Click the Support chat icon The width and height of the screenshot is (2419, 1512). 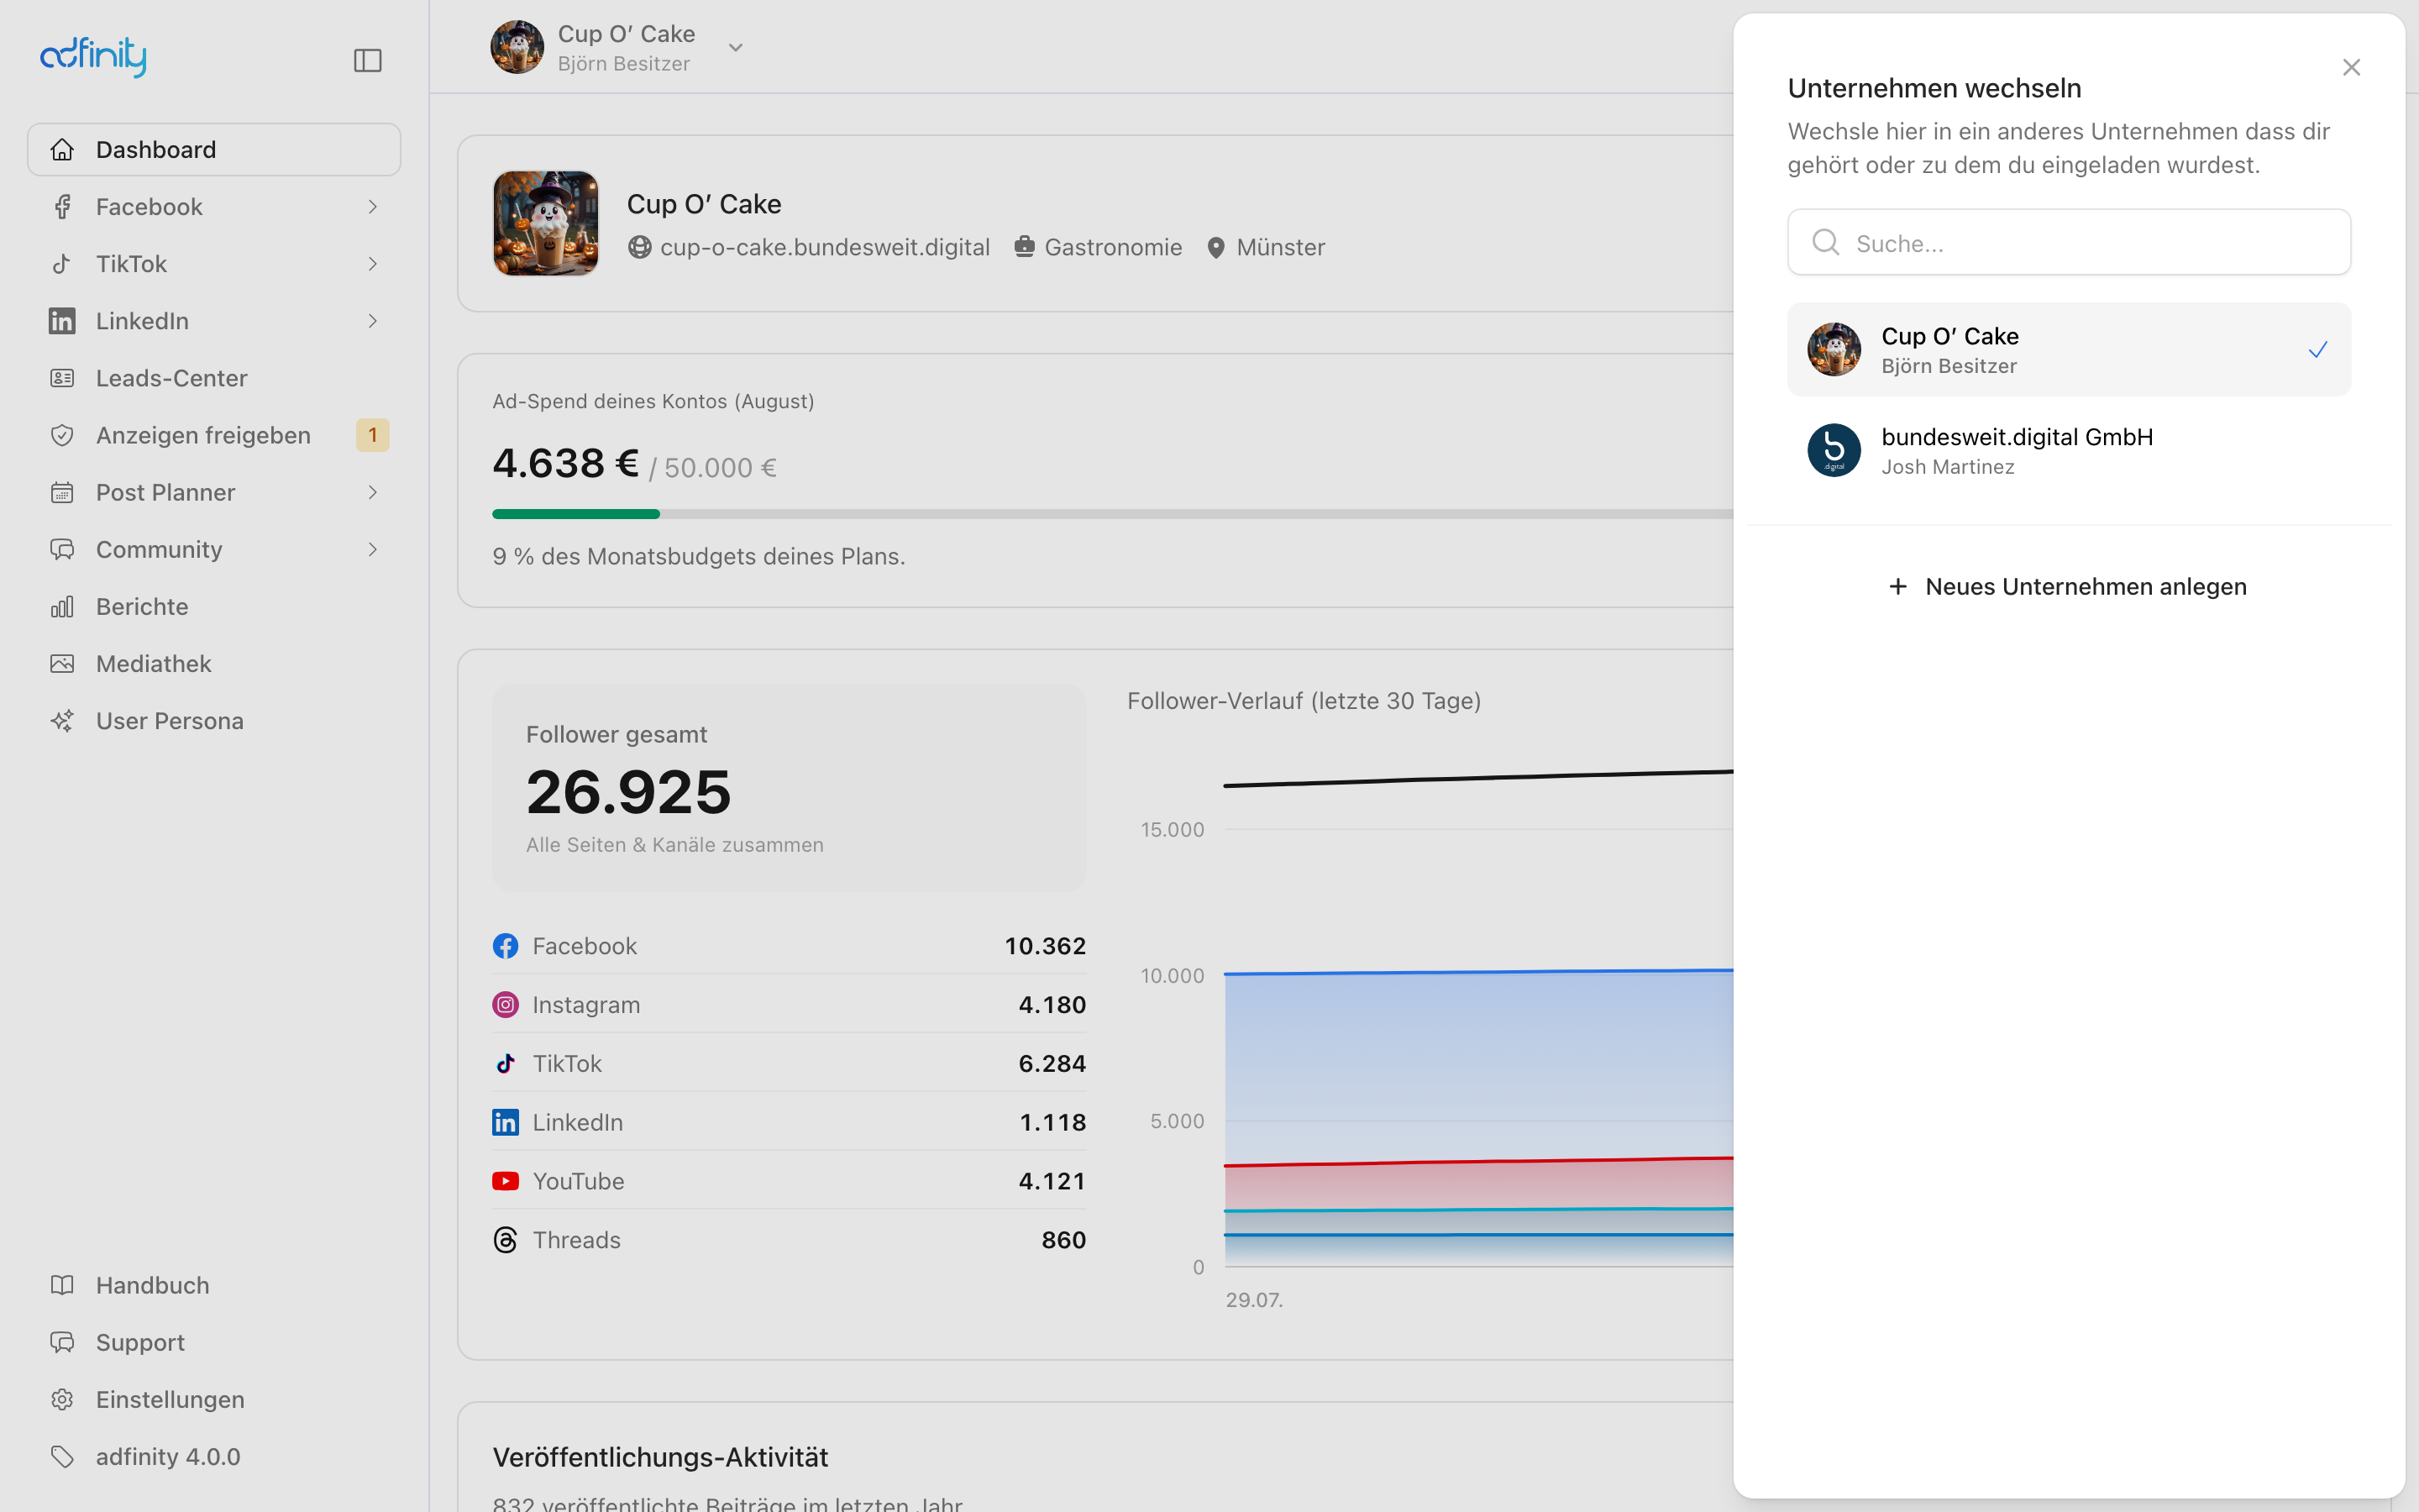(62, 1342)
